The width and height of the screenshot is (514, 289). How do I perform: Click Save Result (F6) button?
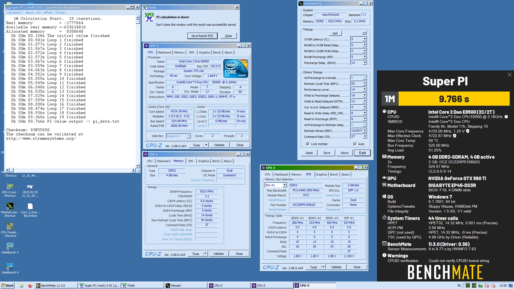202,36
